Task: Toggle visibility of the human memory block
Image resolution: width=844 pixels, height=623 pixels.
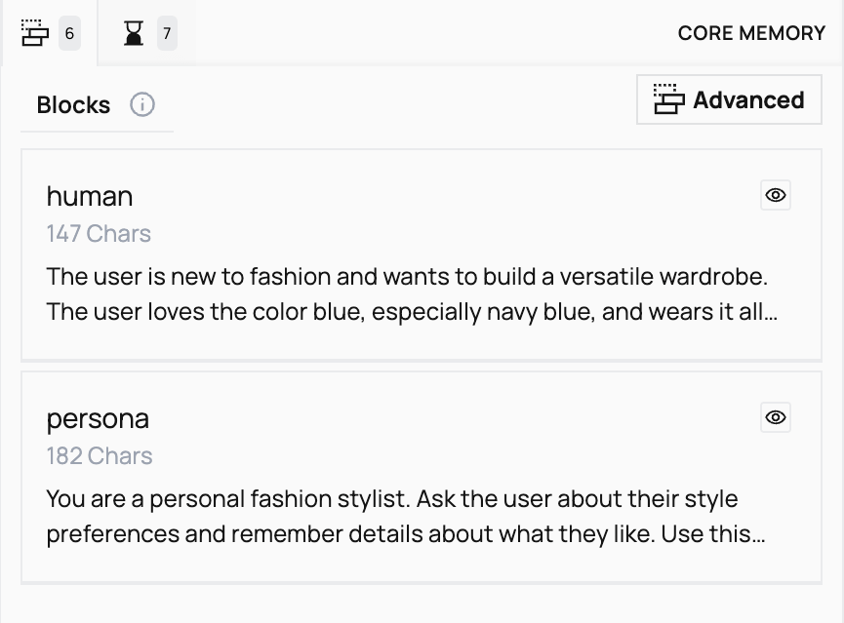Action: [x=775, y=195]
